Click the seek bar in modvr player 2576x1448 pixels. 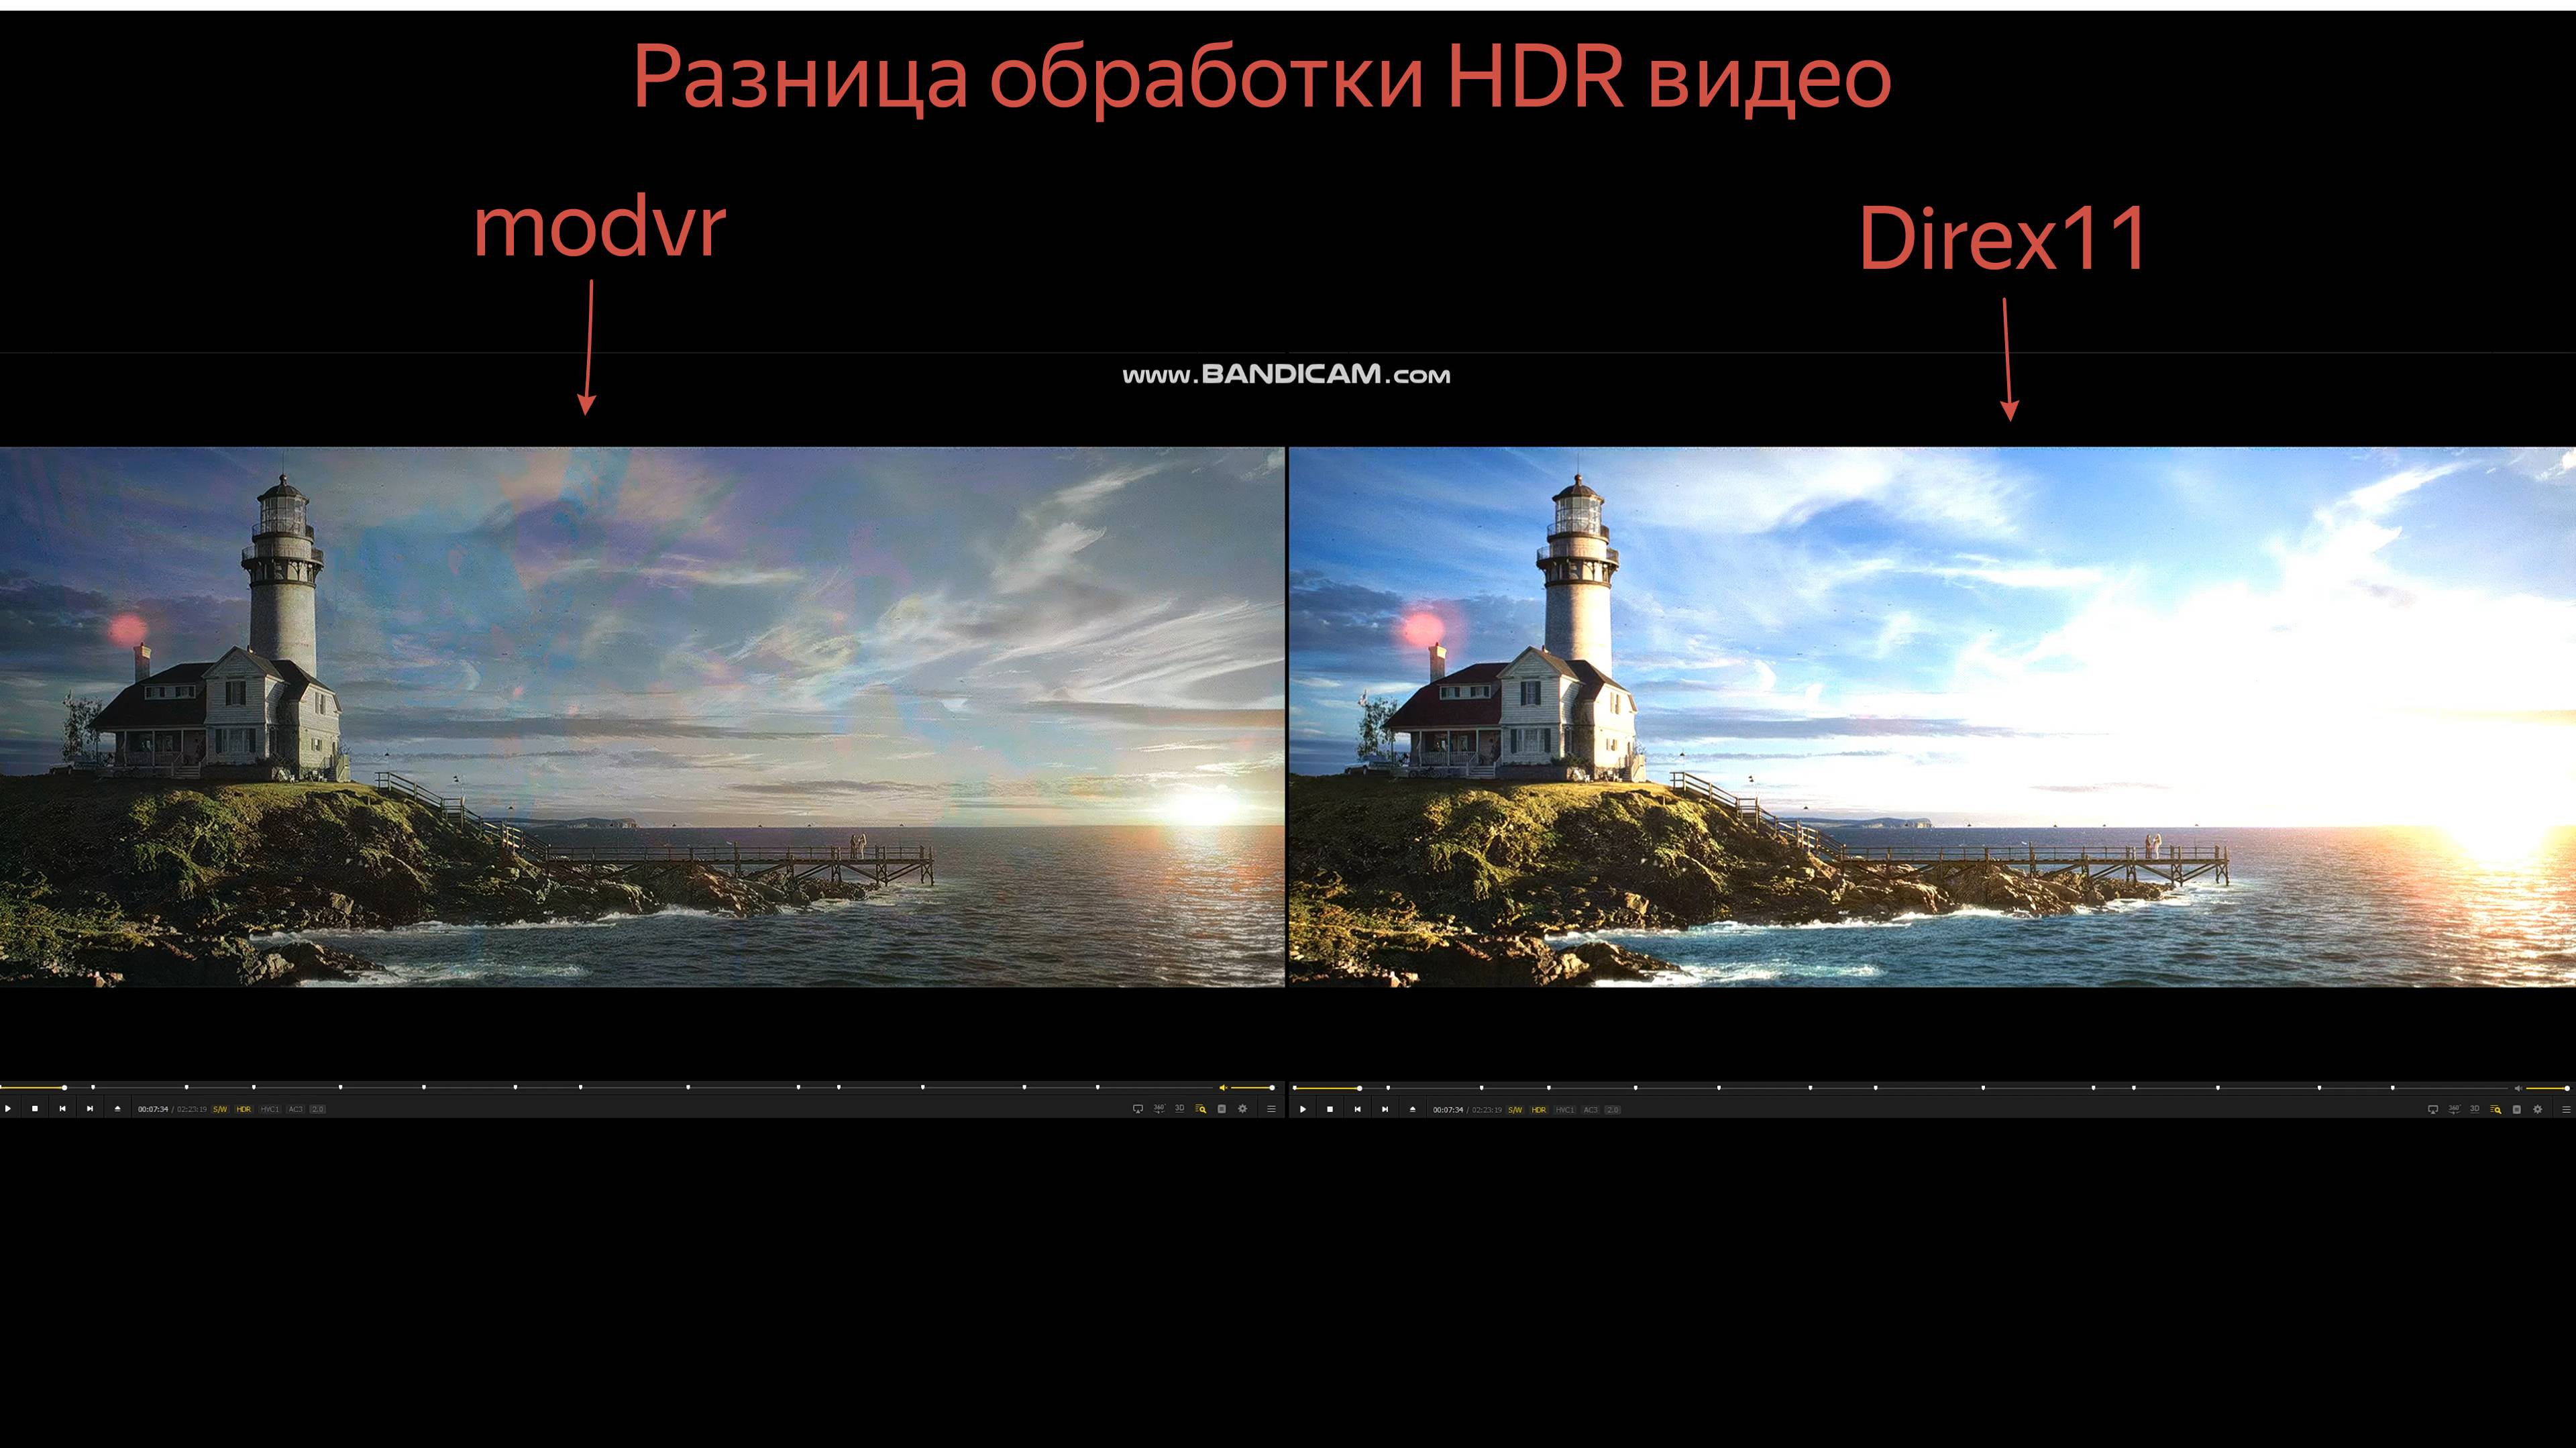pyautogui.click(x=607, y=1088)
